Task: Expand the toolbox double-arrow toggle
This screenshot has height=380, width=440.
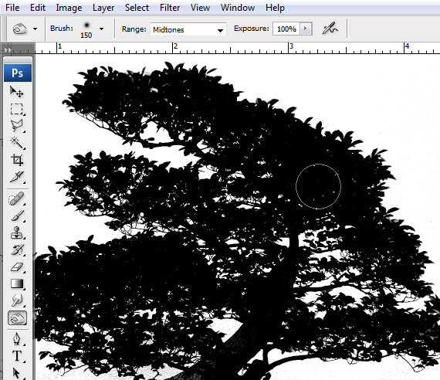Action: point(8,50)
